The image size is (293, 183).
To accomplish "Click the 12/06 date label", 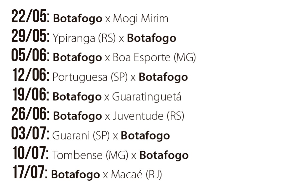I will pyautogui.click(x=31, y=75).
